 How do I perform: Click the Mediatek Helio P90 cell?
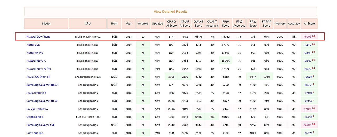(88, 117)
